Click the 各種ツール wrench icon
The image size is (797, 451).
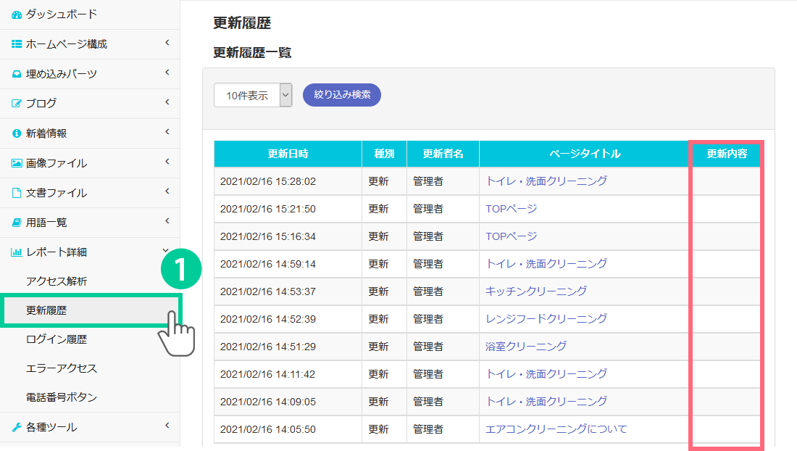(17, 427)
